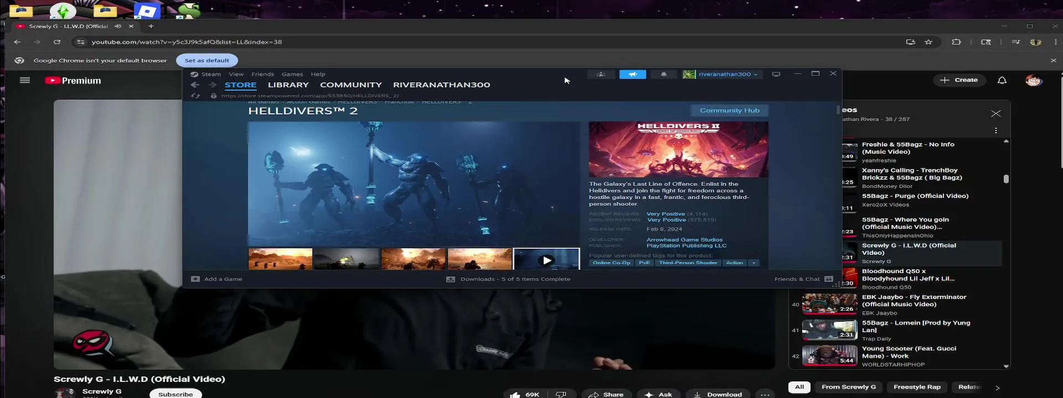
Task: Close the YouTube playlist panel
Action: click(995, 113)
